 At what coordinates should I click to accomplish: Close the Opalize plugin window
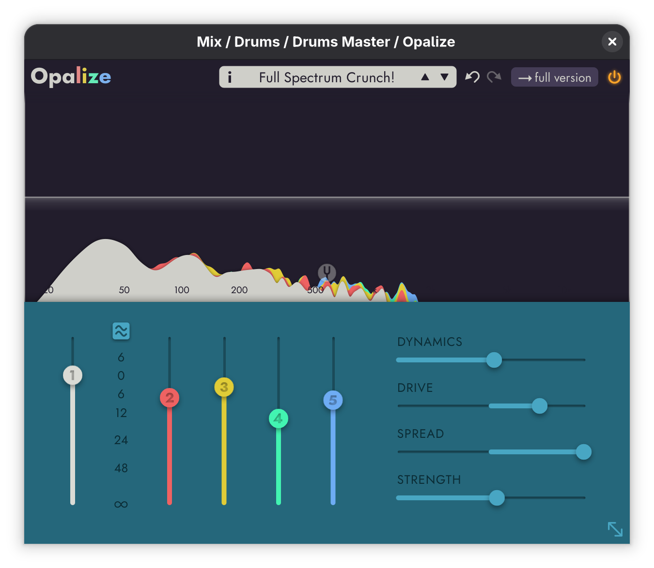(x=612, y=42)
